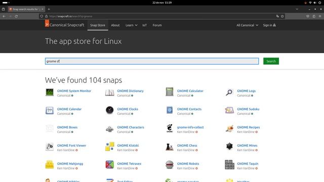This screenshot has height=182, width=324.
Task: Open the GNOME Boxes link
Action: [x=67, y=127]
